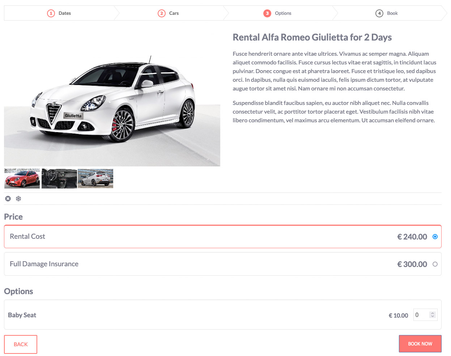Click the step 2 circle number icon
This screenshot has width=451, height=356.
click(162, 13)
